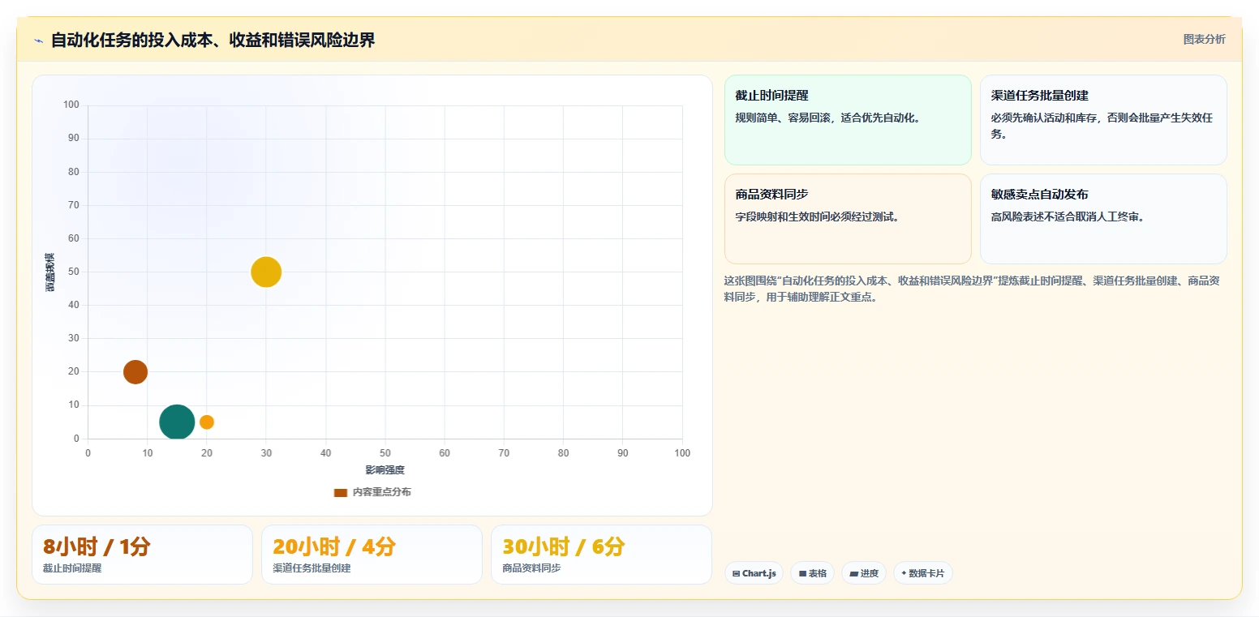
Task: Click the rotated y-axis title
Action: [x=50, y=272]
